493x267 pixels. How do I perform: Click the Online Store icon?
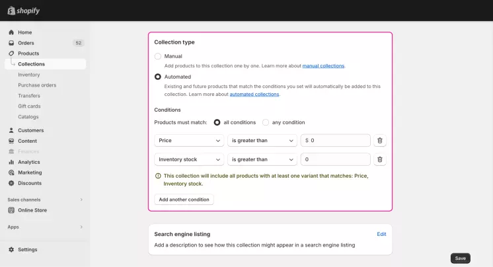point(11,210)
